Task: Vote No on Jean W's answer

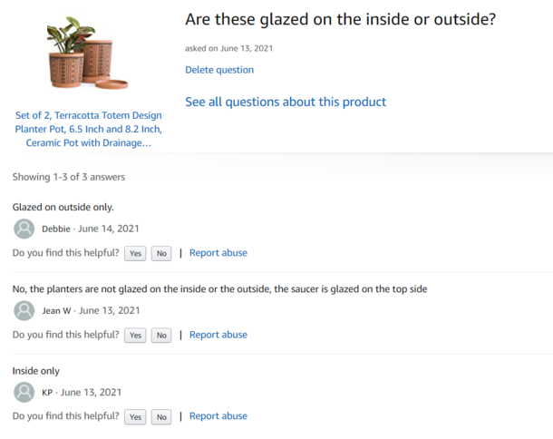Action: [161, 336]
